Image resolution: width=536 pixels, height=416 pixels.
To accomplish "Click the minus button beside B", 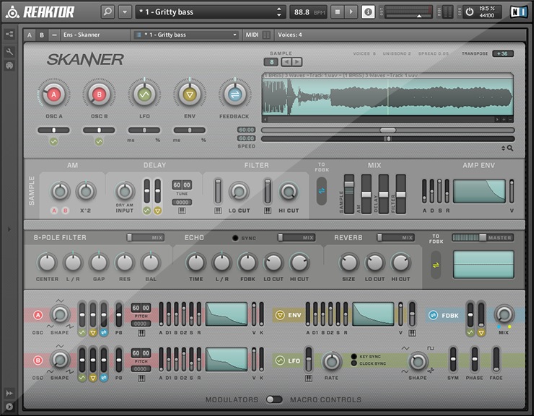I will tap(54, 35).
